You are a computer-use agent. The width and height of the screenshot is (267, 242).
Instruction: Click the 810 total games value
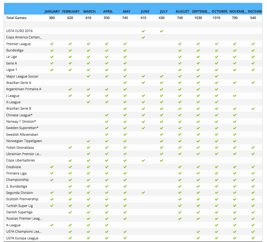[89, 18]
